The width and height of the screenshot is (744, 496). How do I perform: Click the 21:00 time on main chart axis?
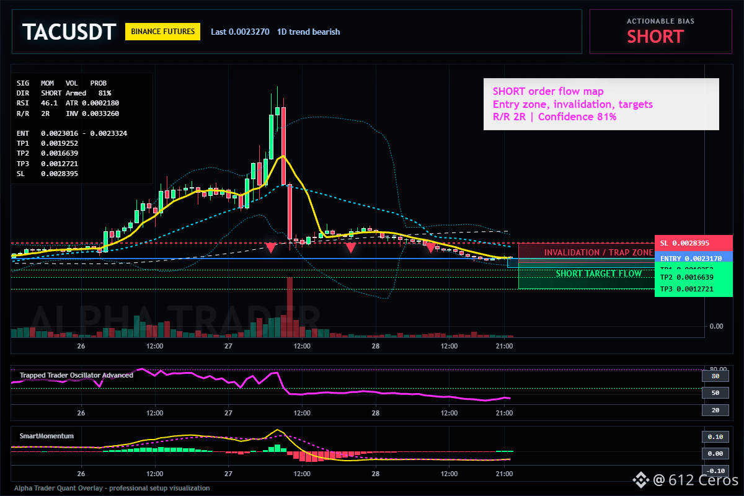click(x=505, y=346)
